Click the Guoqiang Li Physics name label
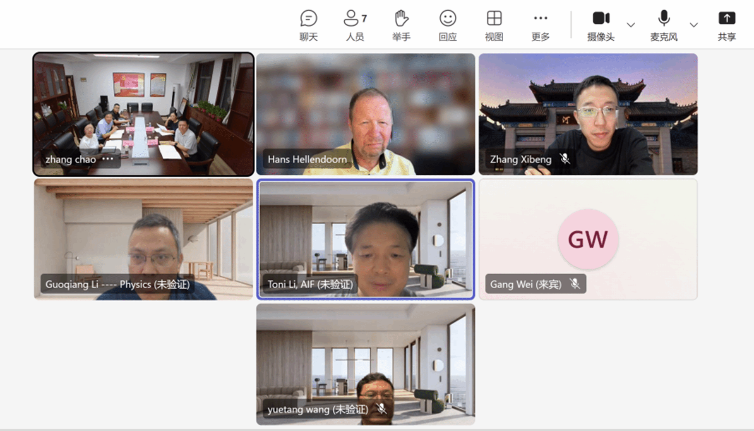Viewport: 754px width, 431px height. pyautogui.click(x=118, y=284)
